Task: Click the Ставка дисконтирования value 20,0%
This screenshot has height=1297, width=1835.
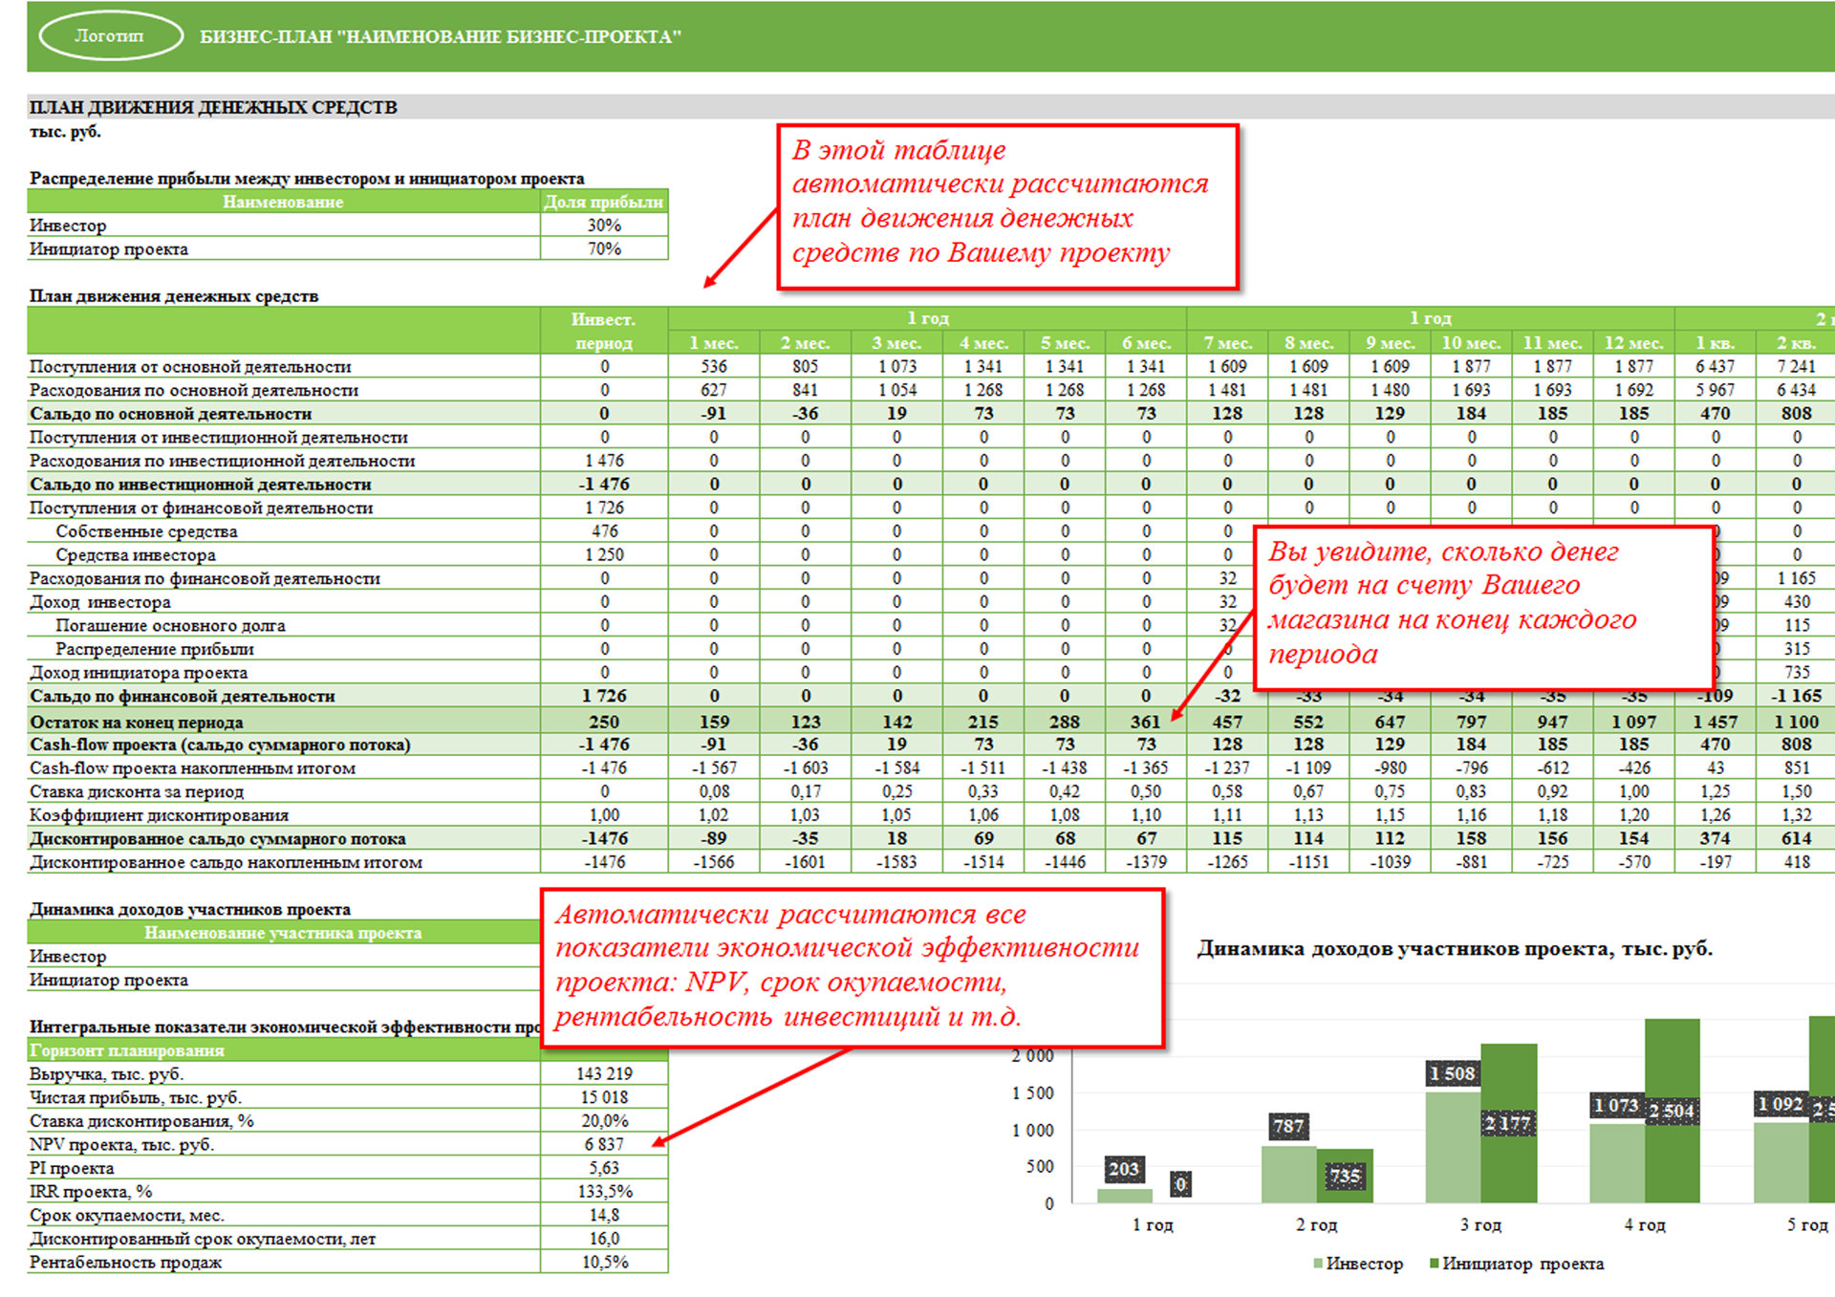Action: (604, 1120)
